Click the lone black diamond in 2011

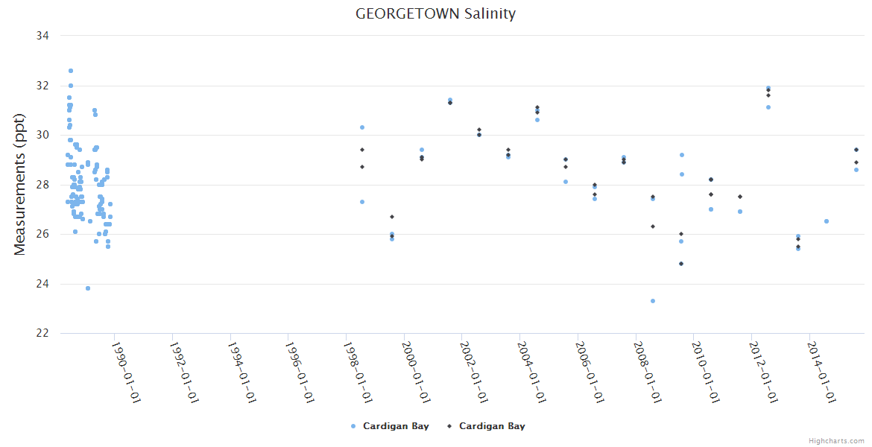pos(740,197)
